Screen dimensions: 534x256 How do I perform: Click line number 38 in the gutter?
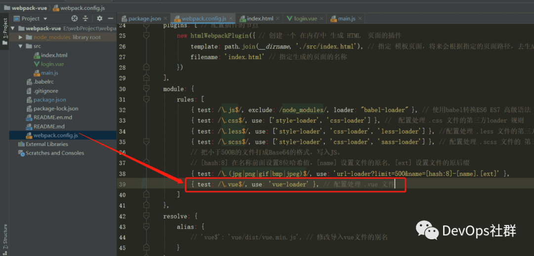[x=122, y=174]
